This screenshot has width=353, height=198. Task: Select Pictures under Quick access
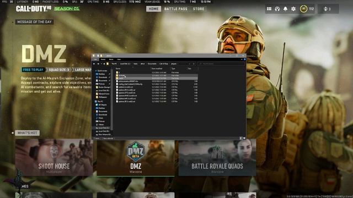tap(101, 84)
